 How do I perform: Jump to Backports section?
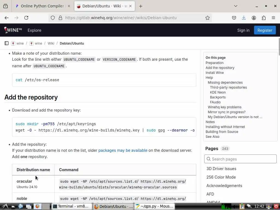[x=218, y=97]
